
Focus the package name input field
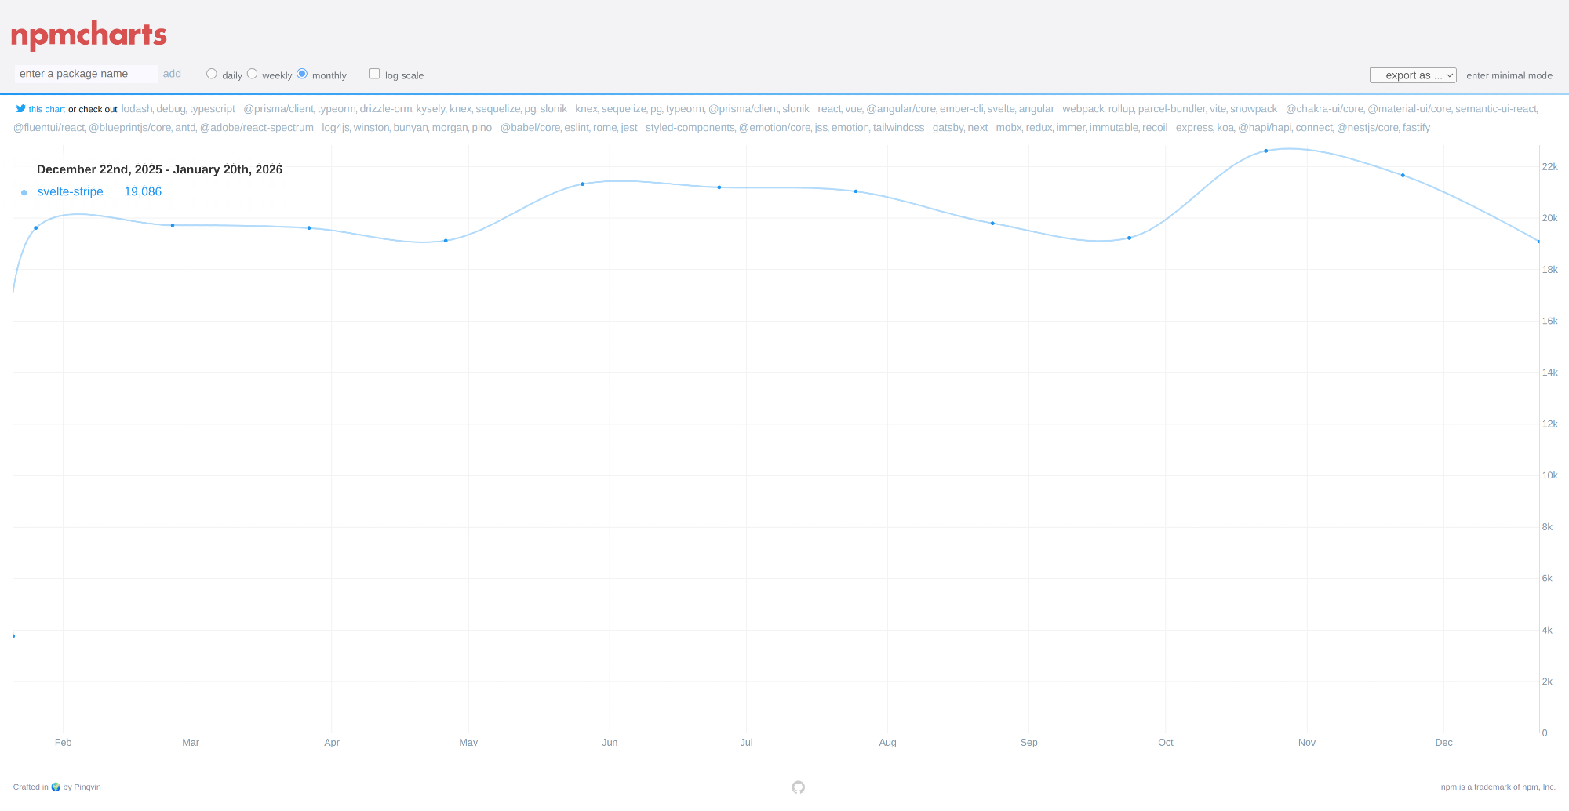tap(86, 74)
